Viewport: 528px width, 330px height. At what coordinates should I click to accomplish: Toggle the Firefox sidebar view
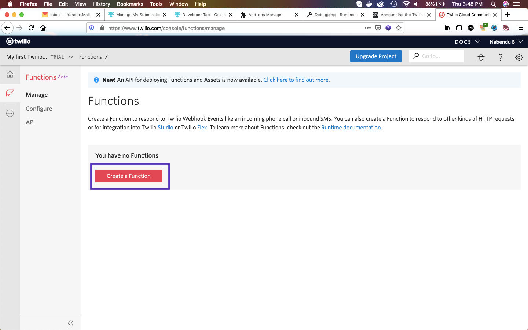pos(459,28)
